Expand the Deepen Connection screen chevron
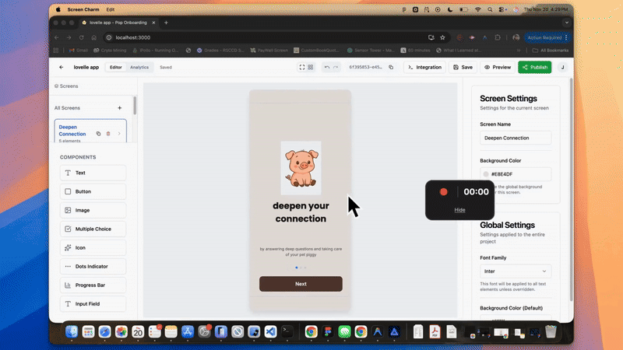The image size is (623, 350). pyautogui.click(x=119, y=134)
